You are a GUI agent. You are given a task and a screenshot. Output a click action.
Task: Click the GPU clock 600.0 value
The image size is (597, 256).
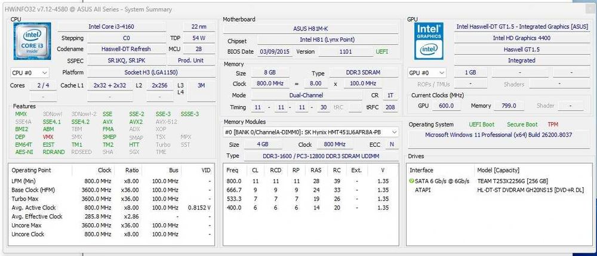click(446, 106)
